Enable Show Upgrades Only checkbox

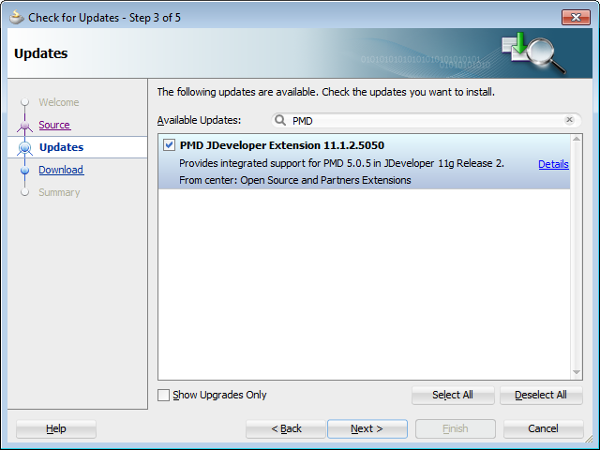coord(163,395)
